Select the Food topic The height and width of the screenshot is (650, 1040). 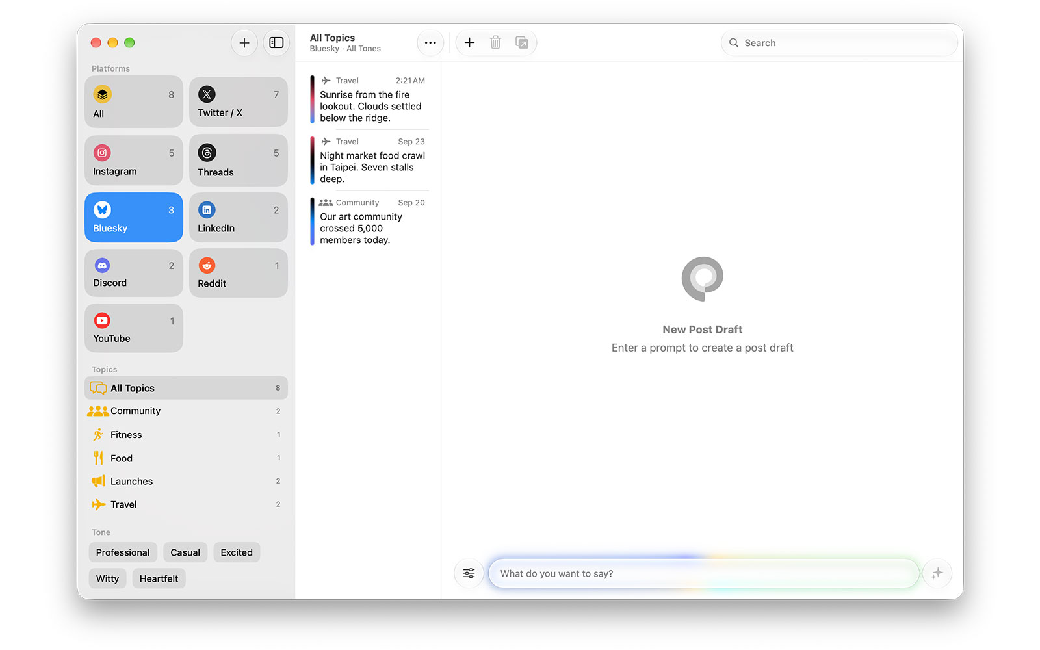click(x=186, y=458)
